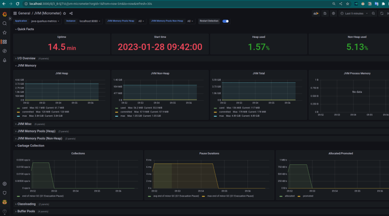The height and width of the screenshot is (216, 389).
Task: Expand the JVM Misc row
Action: (23, 124)
